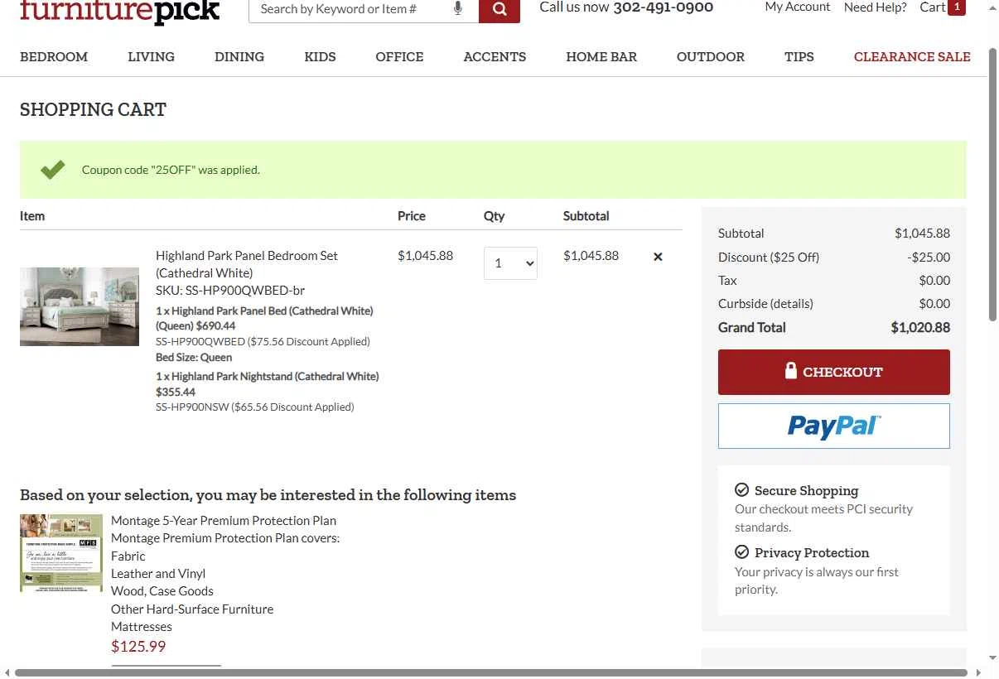999x679 pixels.
Task: Open Home Bar menu
Action: (x=601, y=57)
